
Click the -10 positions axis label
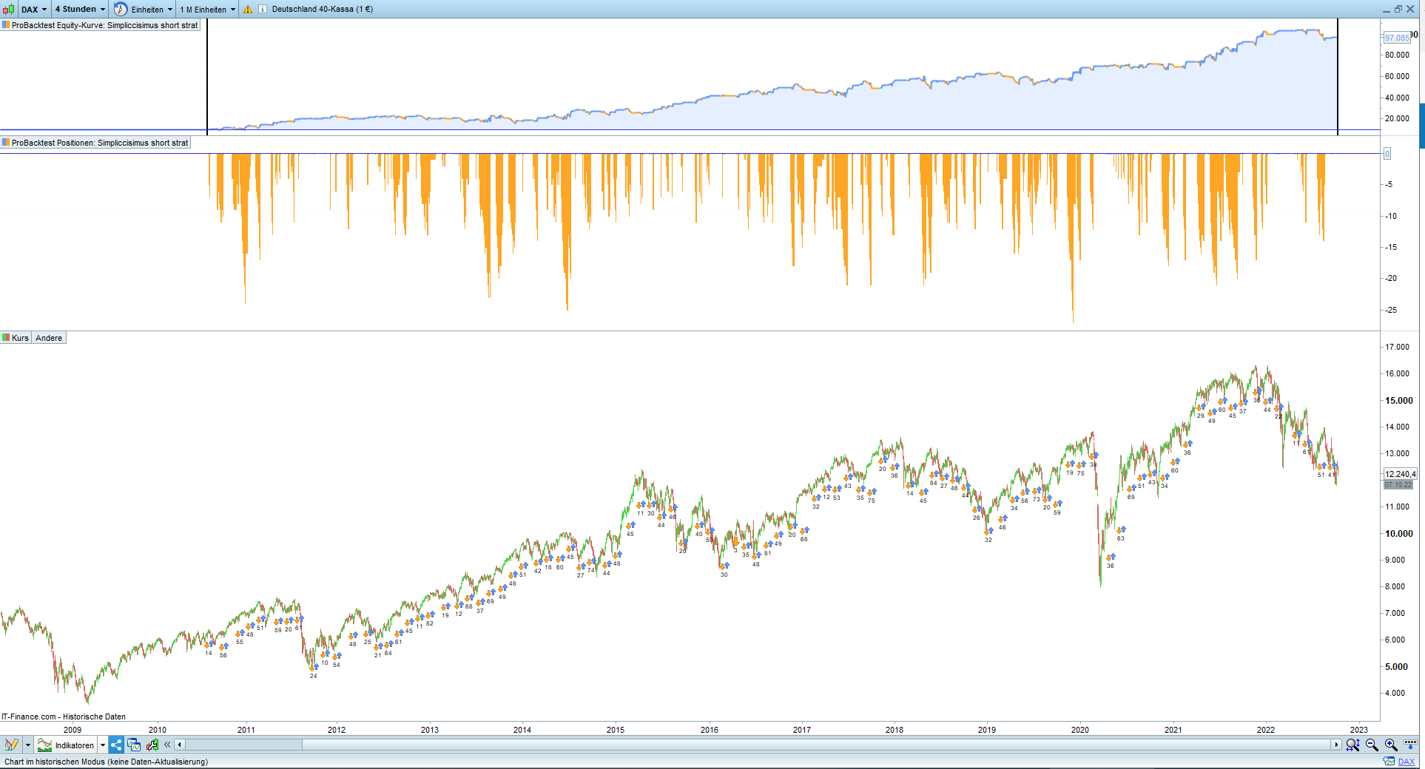click(1391, 216)
